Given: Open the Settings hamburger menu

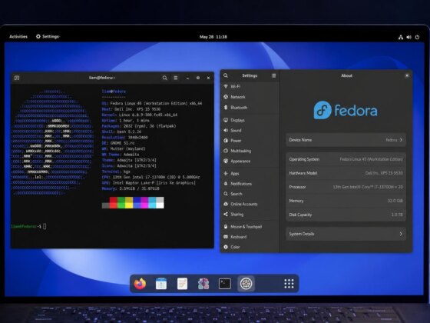Looking at the screenshot, I should pyautogui.click(x=273, y=75).
